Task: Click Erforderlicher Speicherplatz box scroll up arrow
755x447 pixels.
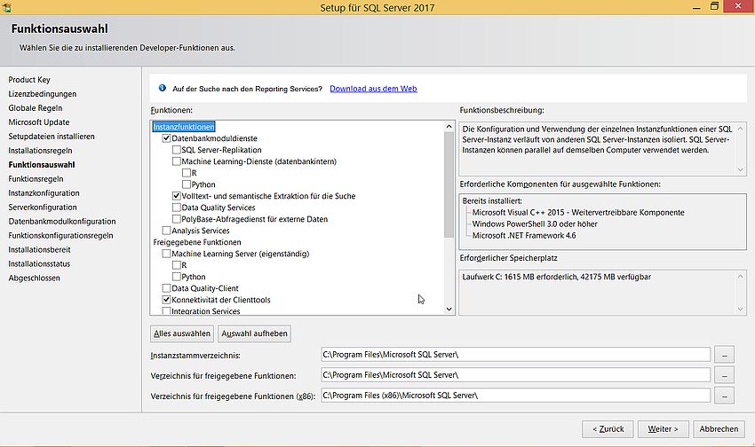Action: coord(741,276)
